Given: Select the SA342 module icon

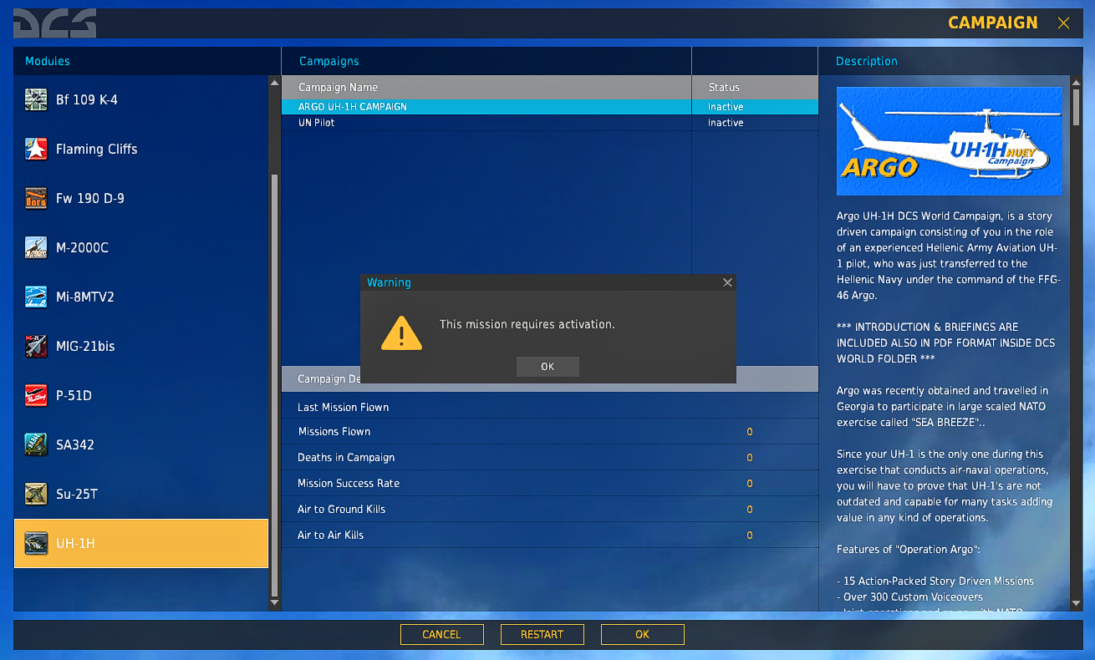Looking at the screenshot, I should [36, 444].
